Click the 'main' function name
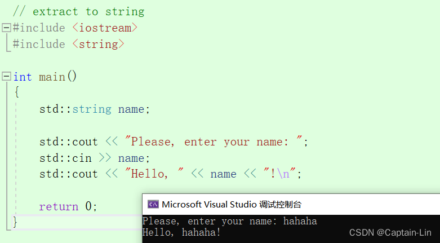The width and height of the screenshot is (440, 243). pos(52,77)
